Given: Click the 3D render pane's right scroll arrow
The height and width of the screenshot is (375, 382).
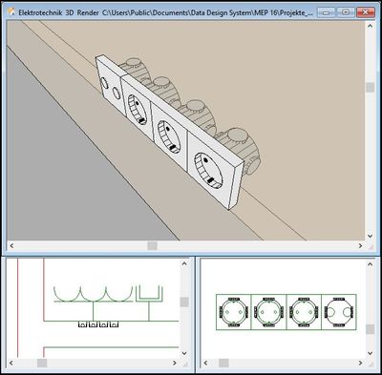Looking at the screenshot, I should tap(360, 246).
